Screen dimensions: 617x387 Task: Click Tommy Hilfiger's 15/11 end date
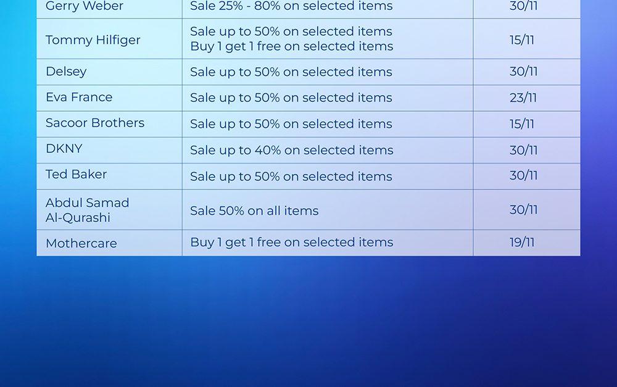[x=522, y=40]
